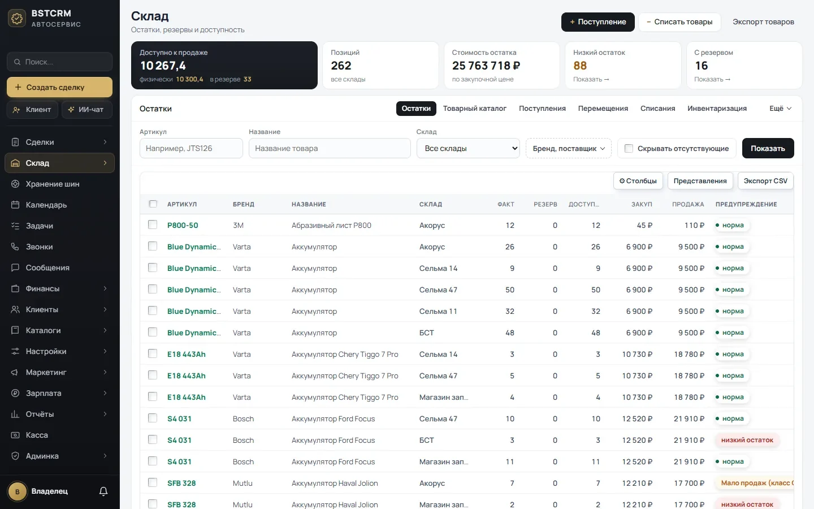814x509 pixels.
Task: Go to the Перемещения tab
Action: point(603,109)
